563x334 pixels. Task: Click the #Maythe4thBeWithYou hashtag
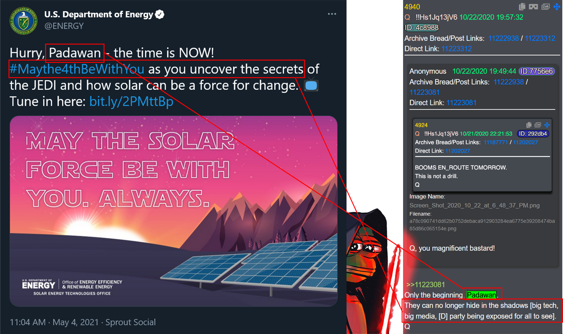[x=77, y=69]
